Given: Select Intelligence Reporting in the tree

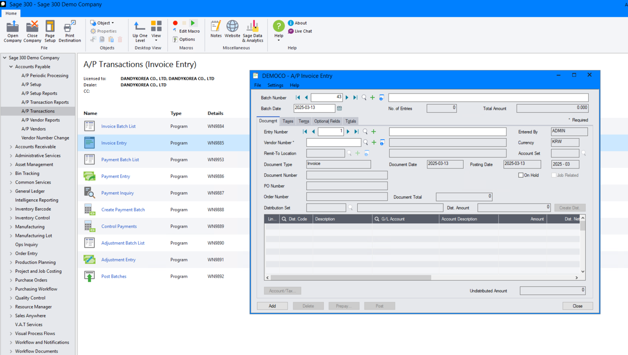Looking at the screenshot, I should pos(37,200).
